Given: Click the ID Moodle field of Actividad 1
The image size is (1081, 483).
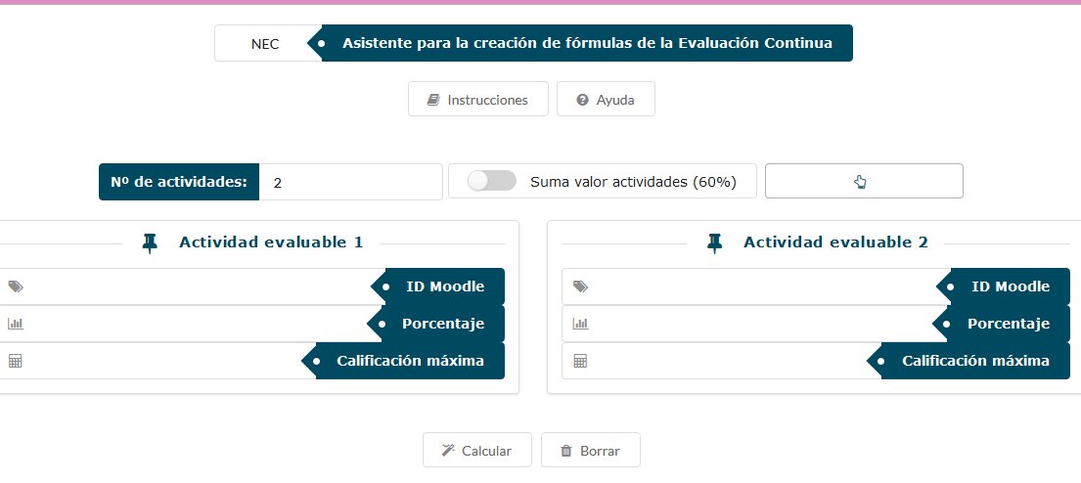Looking at the screenshot, I should tap(196, 286).
